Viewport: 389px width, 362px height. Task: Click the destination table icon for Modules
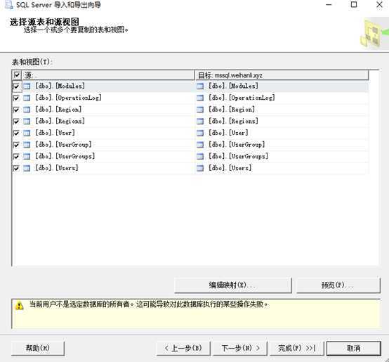200,86
